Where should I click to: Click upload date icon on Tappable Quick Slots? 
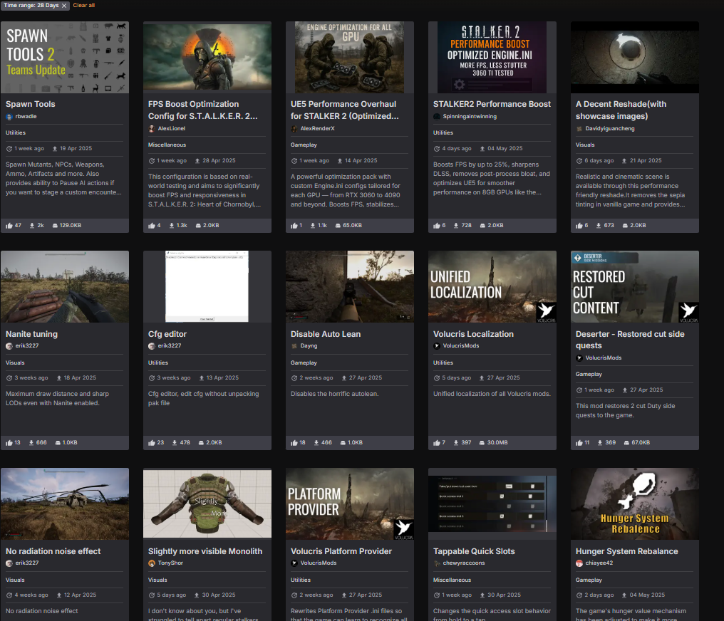(482, 595)
